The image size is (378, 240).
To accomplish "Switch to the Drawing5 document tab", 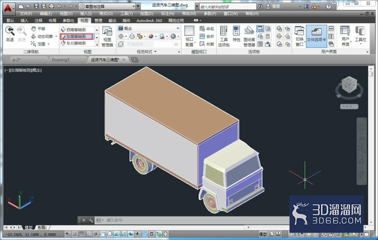I will pos(60,60).
